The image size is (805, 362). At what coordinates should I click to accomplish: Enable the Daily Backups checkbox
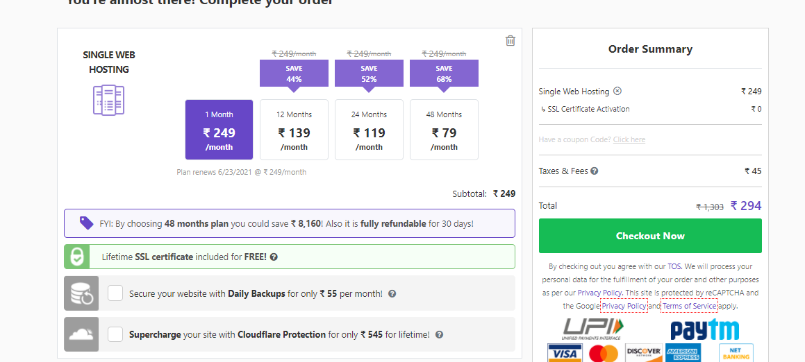pyautogui.click(x=115, y=293)
